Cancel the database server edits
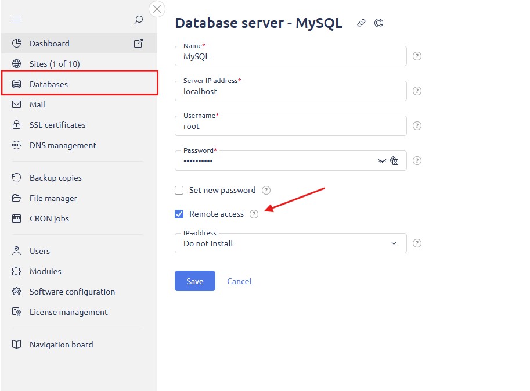This screenshot has height=391, width=530. coord(239,281)
